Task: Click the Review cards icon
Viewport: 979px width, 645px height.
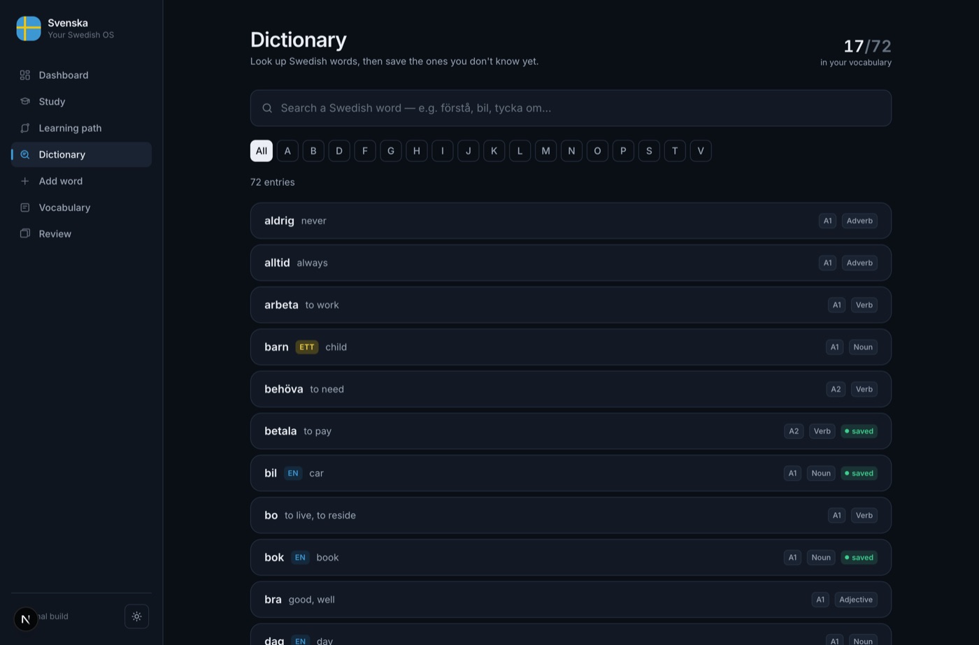Action: pyautogui.click(x=25, y=233)
